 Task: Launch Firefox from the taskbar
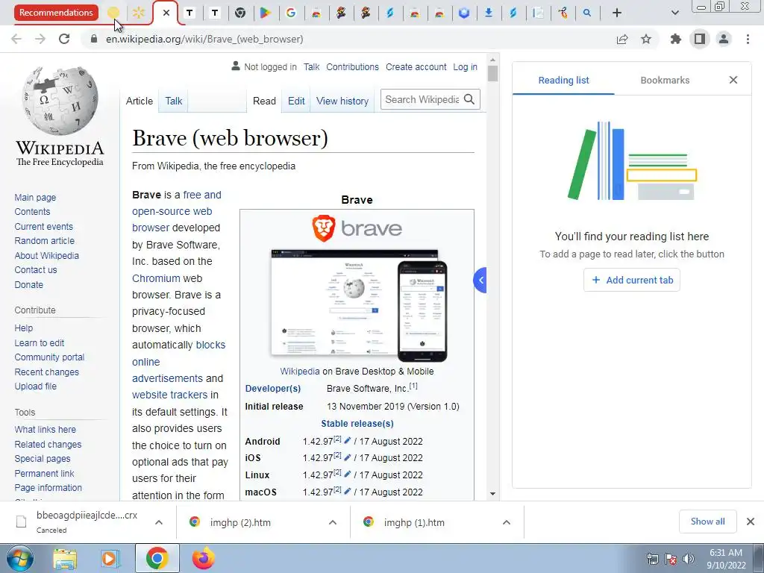203,558
